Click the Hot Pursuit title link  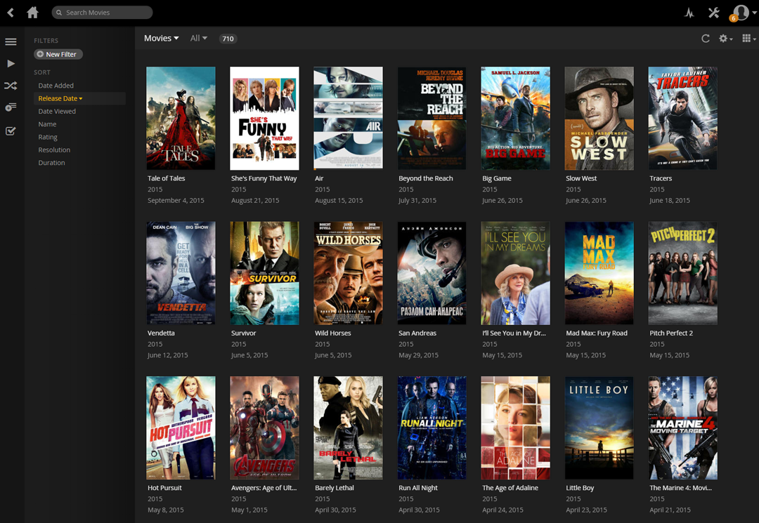[164, 488]
